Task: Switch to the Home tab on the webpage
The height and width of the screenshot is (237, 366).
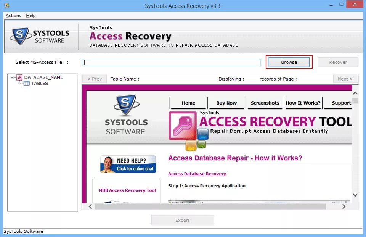Action: 188,103
